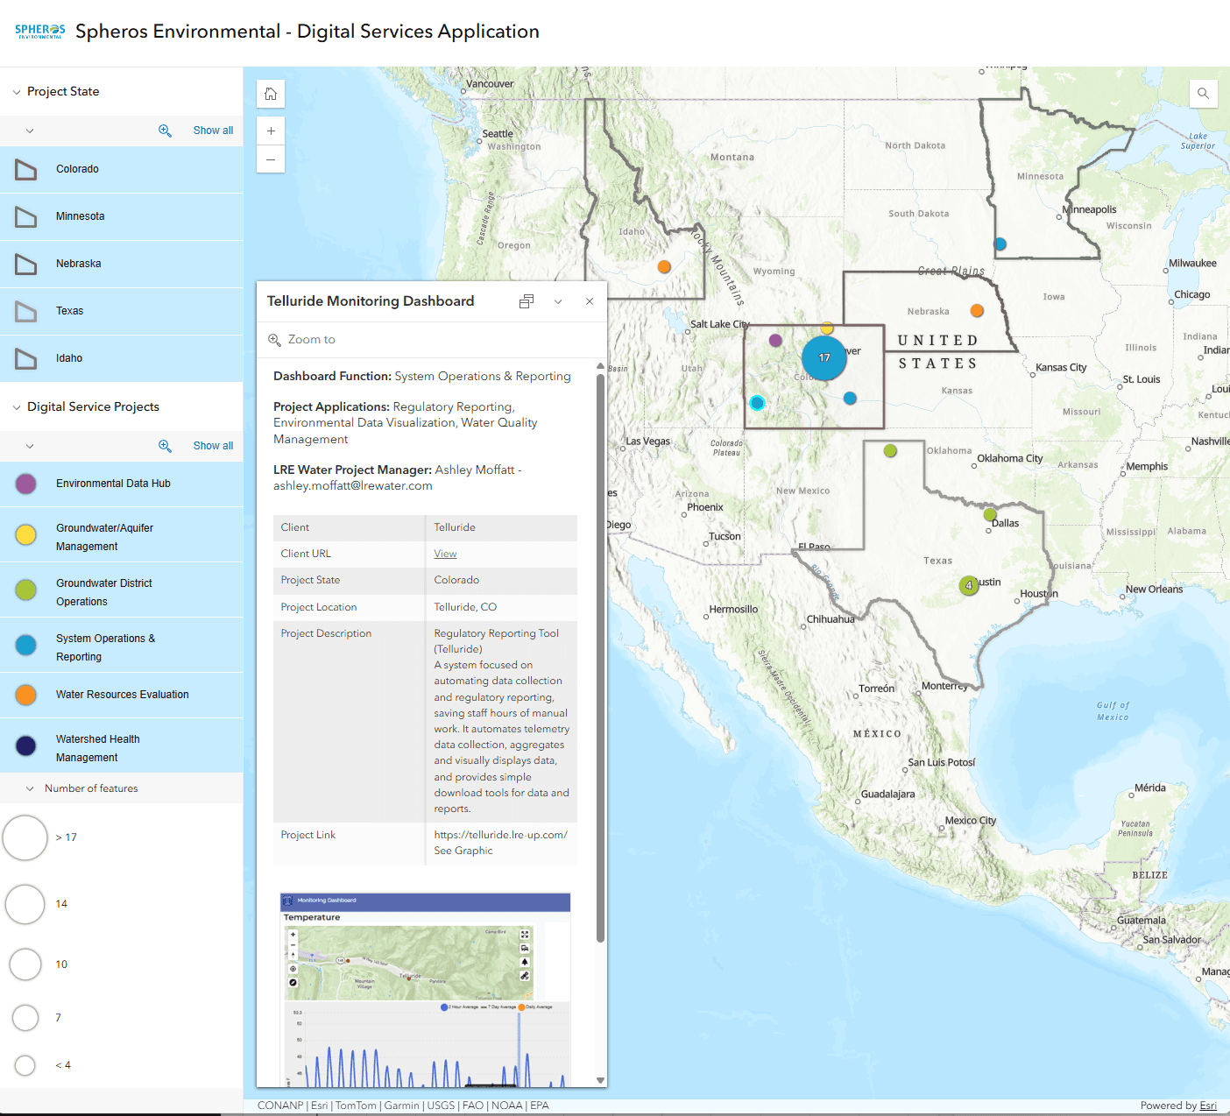Image resolution: width=1230 pixels, height=1116 pixels.
Task: Filter by Water Resources Evaluation category
Action: [121, 695]
